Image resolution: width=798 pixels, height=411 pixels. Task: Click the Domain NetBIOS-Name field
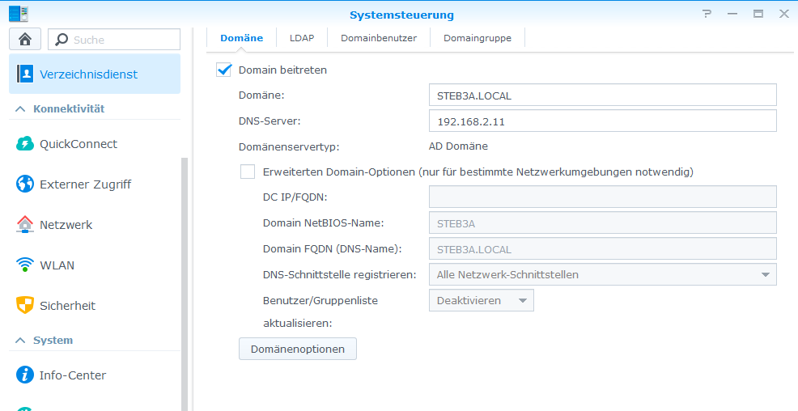pyautogui.click(x=603, y=222)
